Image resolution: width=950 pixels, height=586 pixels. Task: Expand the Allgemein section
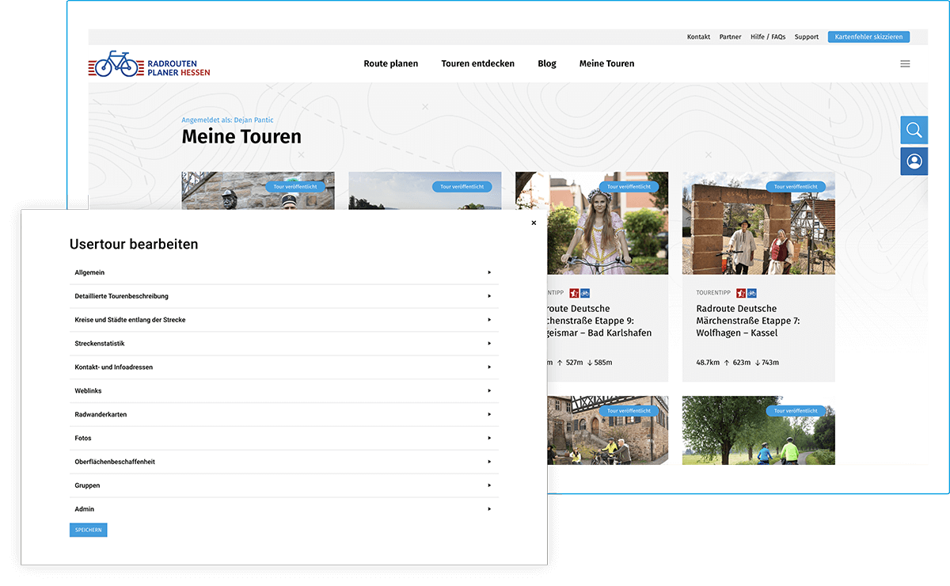283,272
